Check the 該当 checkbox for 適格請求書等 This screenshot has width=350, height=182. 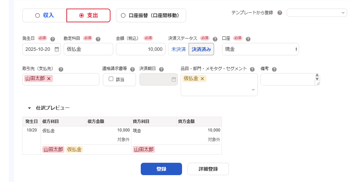pos(111,79)
